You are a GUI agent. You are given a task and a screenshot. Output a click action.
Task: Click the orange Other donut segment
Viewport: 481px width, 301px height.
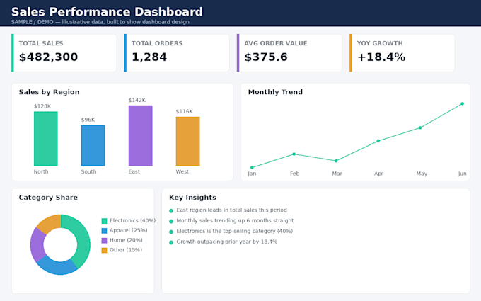[51, 222]
